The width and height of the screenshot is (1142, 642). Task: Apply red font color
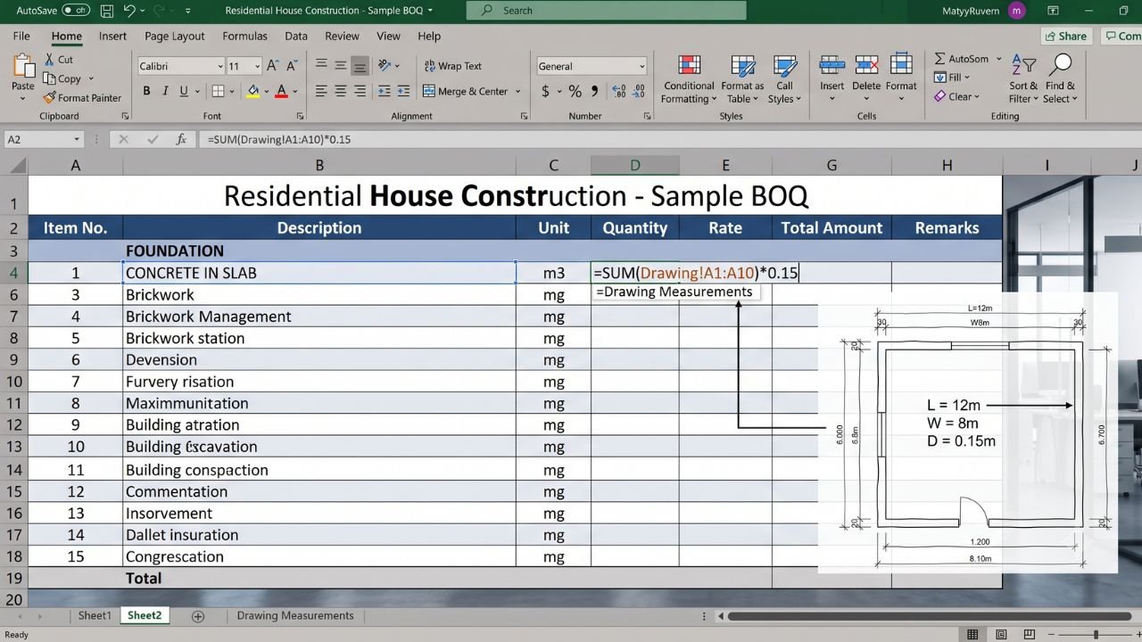(282, 91)
